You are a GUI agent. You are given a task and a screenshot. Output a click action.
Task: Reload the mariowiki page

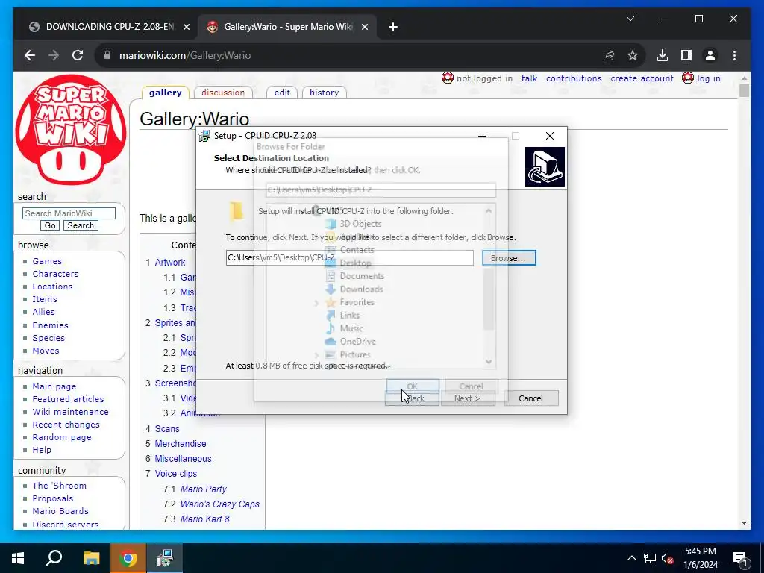click(78, 55)
